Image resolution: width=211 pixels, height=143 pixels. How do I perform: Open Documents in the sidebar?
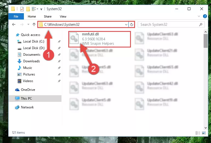pyautogui.click(x=29, y=55)
